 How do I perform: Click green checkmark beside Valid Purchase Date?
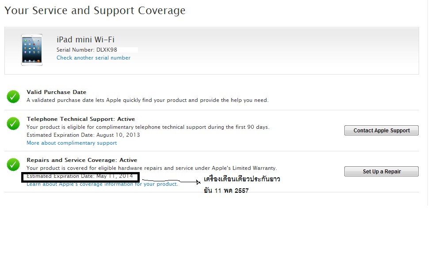click(13, 97)
